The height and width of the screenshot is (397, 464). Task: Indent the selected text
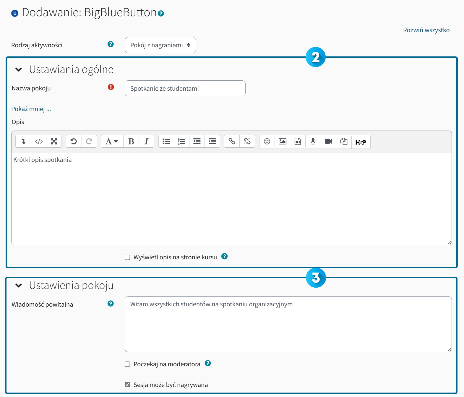(x=212, y=141)
